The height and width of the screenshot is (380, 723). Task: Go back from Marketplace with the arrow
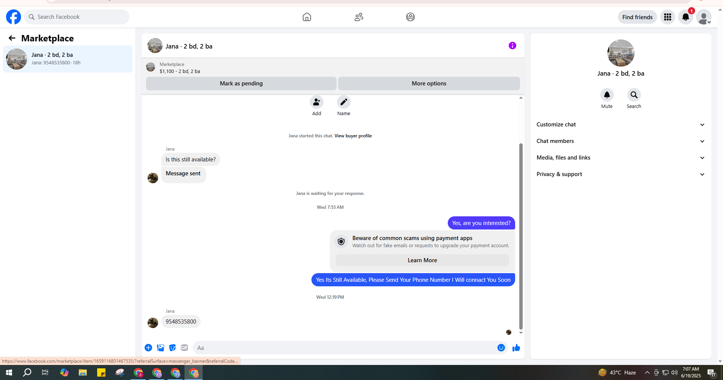click(12, 38)
